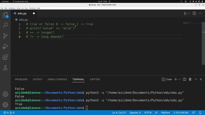The image size is (205, 115).
Task: Click the line '# != -> teng emasmi?'
Action: click(x=45, y=37)
